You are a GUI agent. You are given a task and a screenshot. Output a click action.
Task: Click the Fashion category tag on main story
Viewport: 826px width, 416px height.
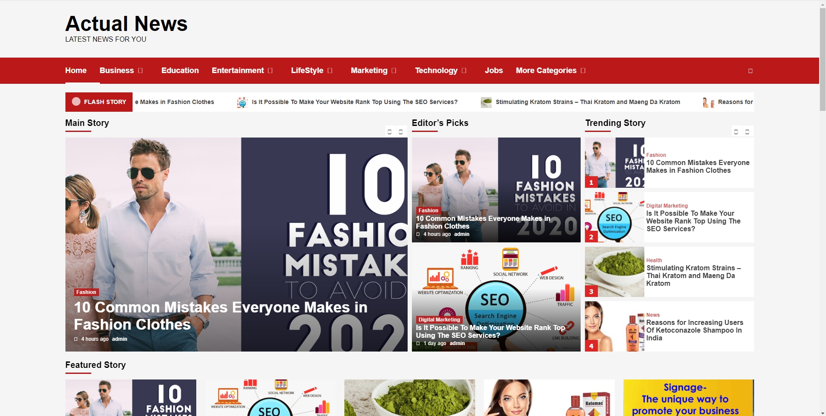click(x=86, y=292)
